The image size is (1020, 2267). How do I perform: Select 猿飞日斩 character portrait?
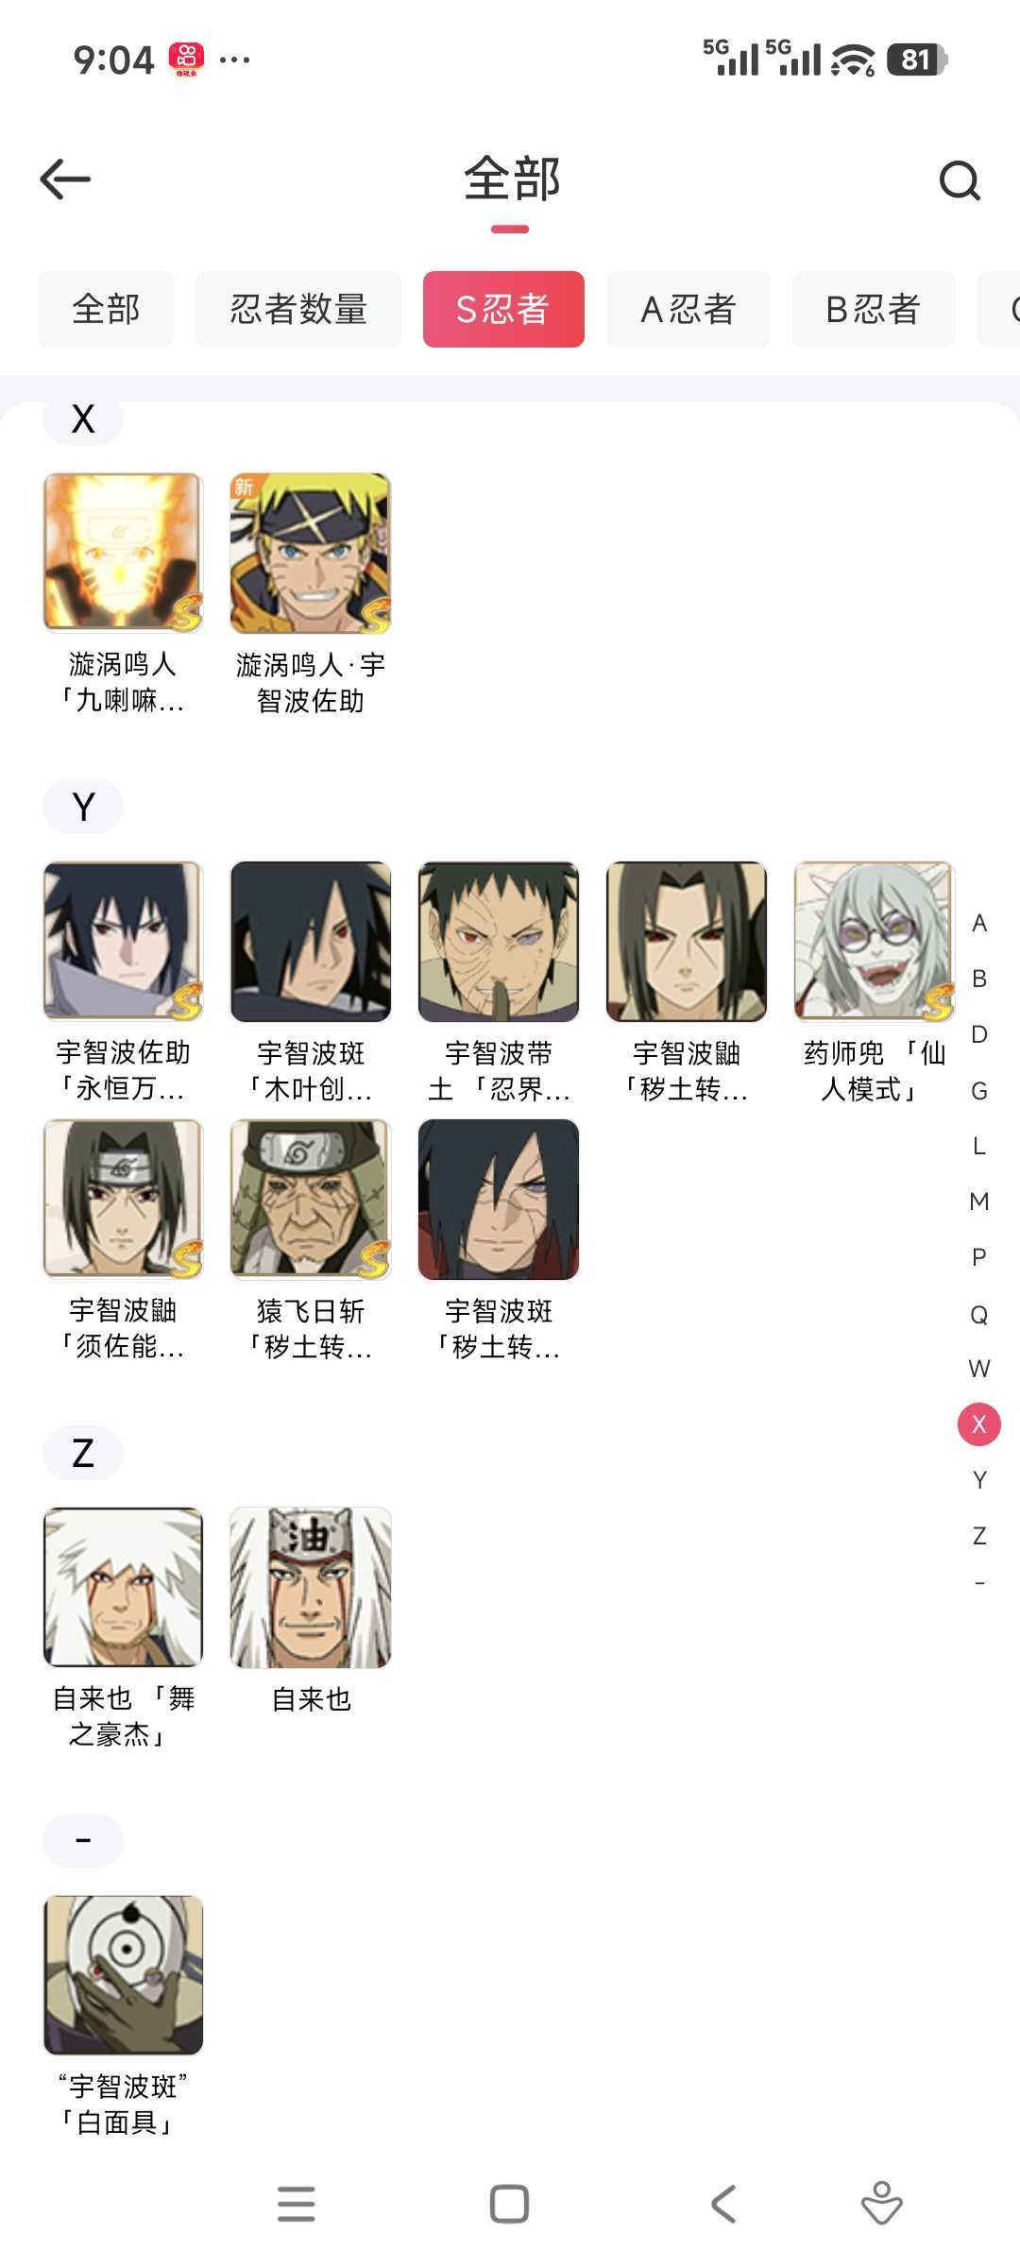pos(311,1199)
